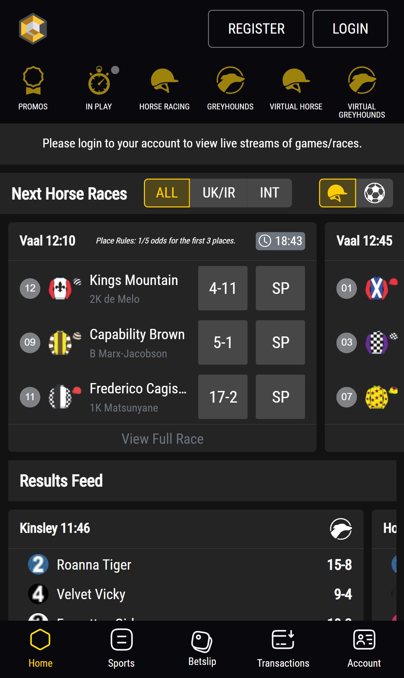Image resolution: width=404 pixels, height=678 pixels.
Task: Open the Promos ribbon icon
Action: (x=33, y=80)
